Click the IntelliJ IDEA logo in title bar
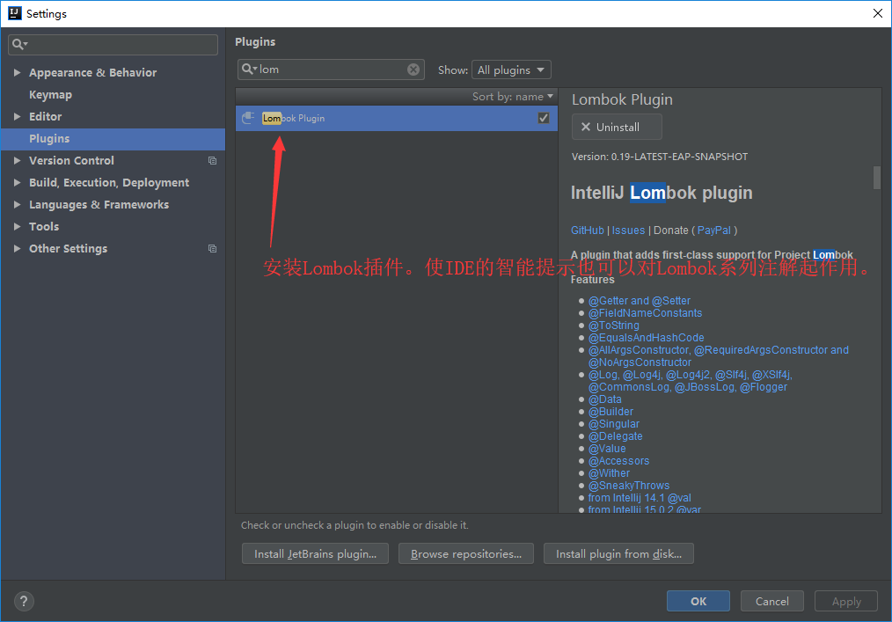892x622 pixels. (15, 13)
